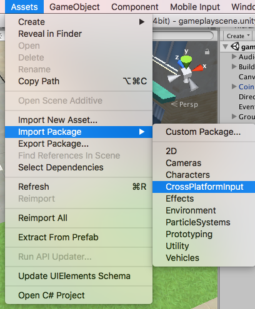Screen dimensions: 255x309
Task: Open the Hierarchy Create dropdown
Action: tap(238, 36)
